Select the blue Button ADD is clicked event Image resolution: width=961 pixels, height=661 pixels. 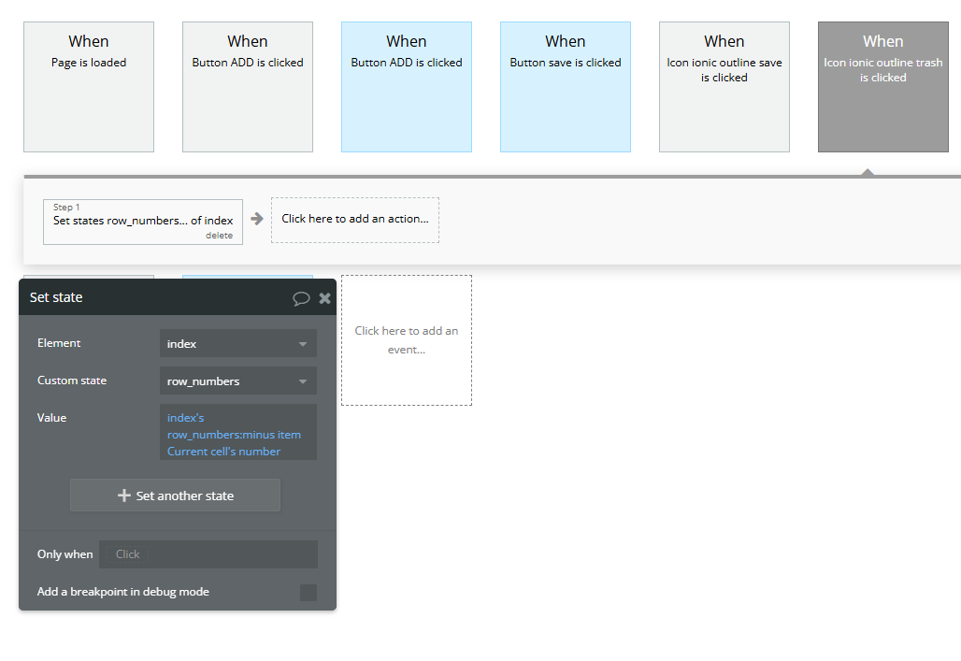[x=407, y=87]
